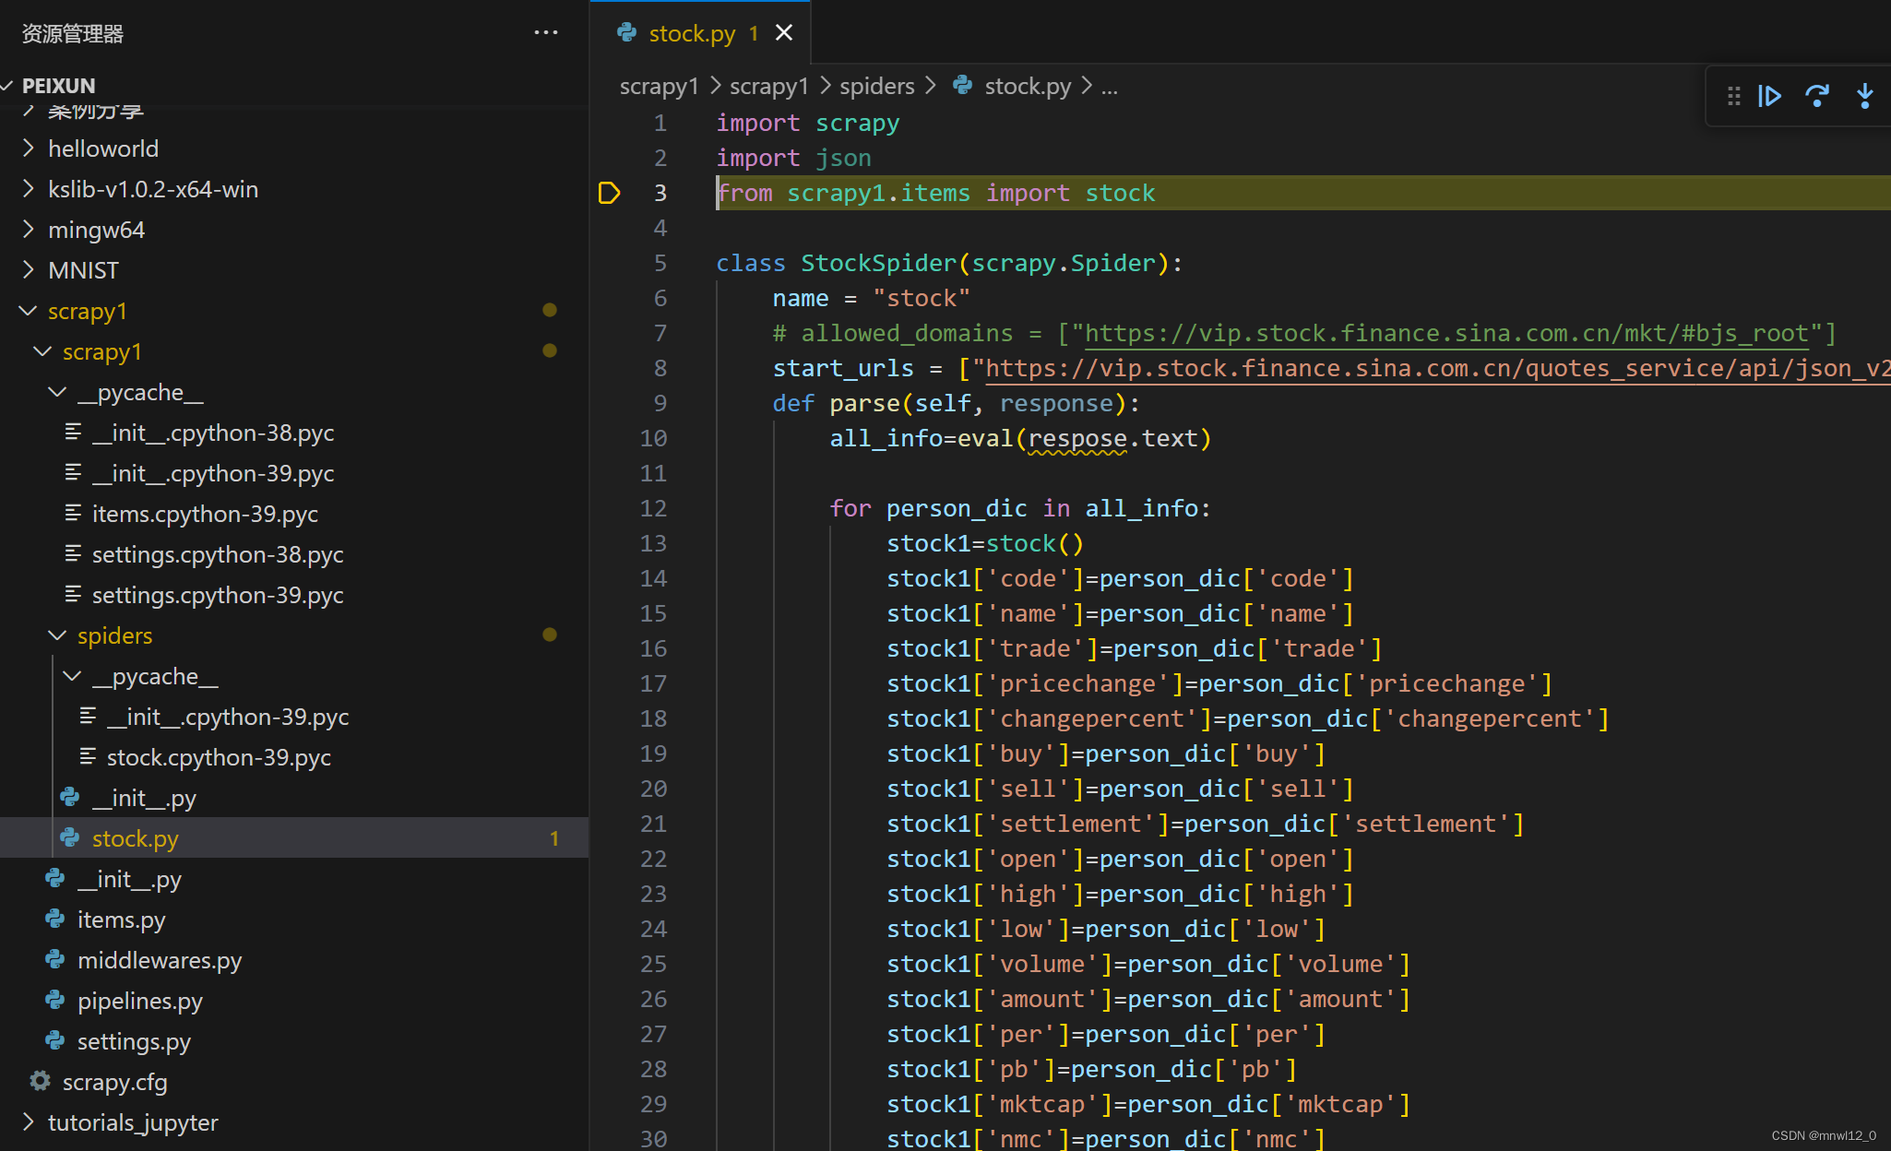Close the stock.py editor tab

point(784,33)
